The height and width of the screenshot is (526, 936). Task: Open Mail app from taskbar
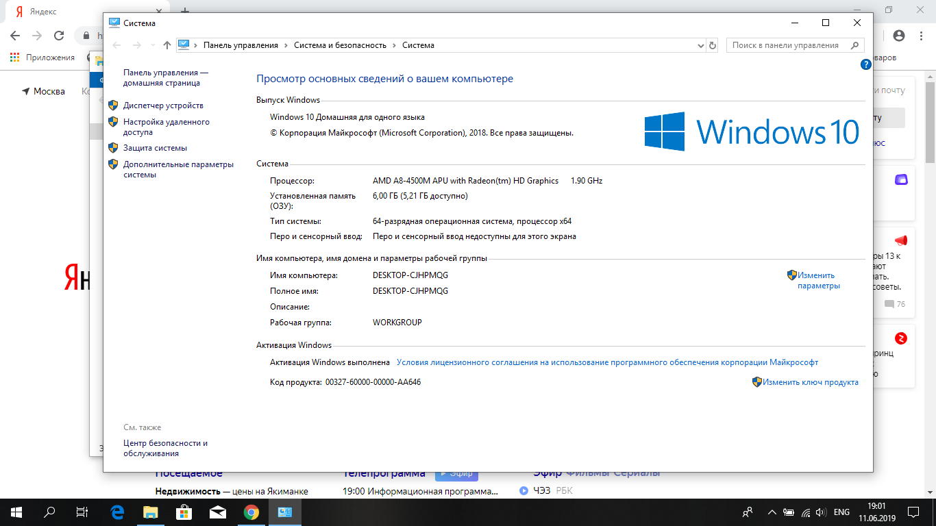218,512
